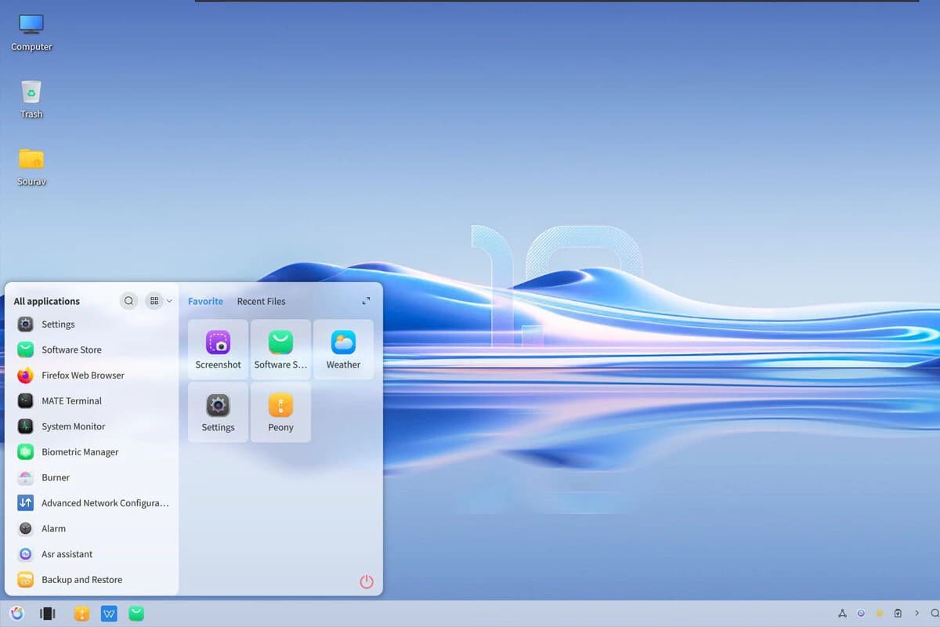The width and height of the screenshot is (940, 627).
Task: Launch Asr assistant
Action: 92,554
